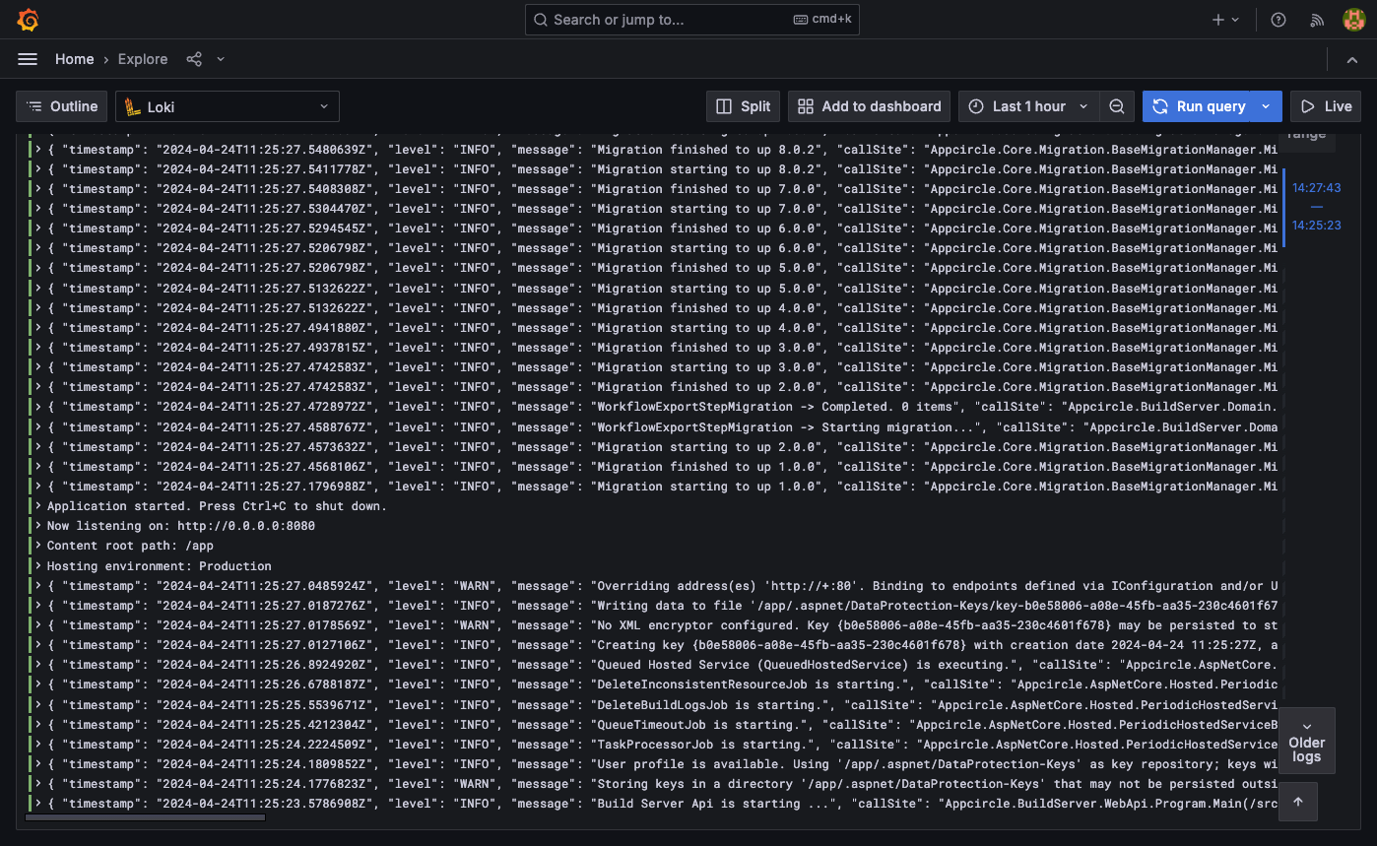
Task: Click 'Migration finished to up 2.0.0' message
Action: click(708, 387)
